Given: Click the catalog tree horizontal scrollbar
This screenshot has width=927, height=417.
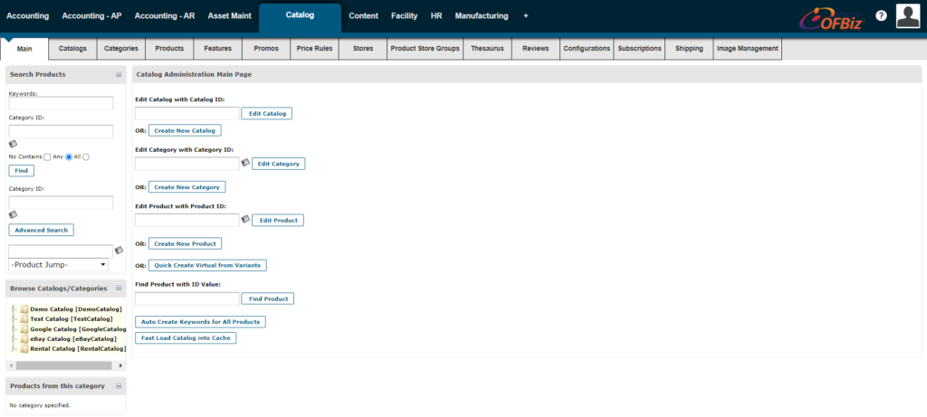Looking at the screenshot, I should pyautogui.click(x=63, y=365).
